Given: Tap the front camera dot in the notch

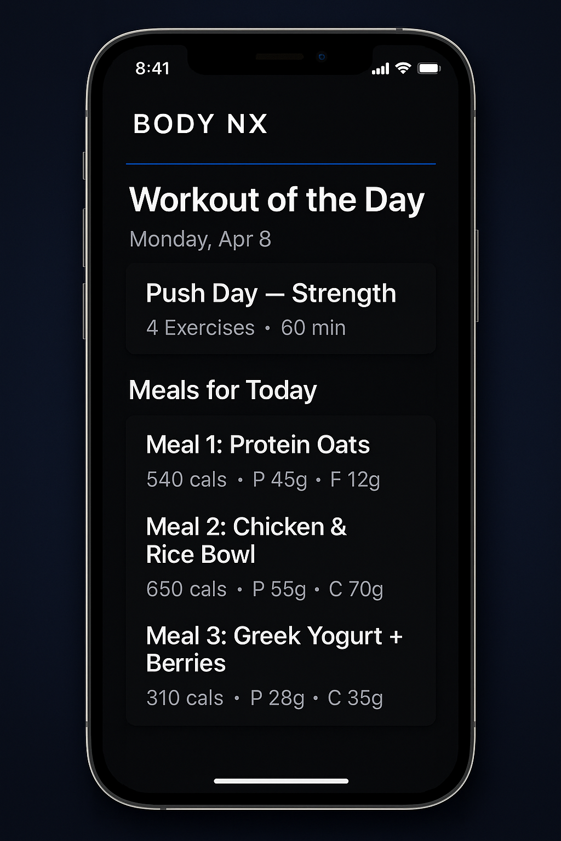Looking at the screenshot, I should (322, 57).
